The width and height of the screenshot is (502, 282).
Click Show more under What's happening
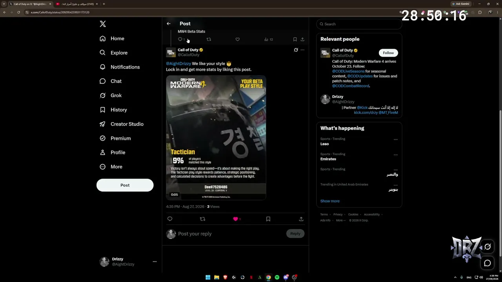pyautogui.click(x=330, y=201)
